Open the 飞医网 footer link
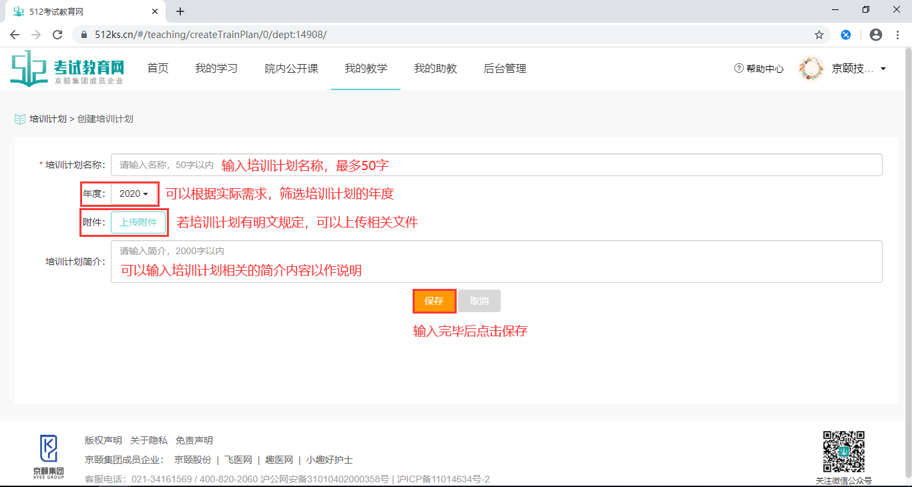 point(238,460)
